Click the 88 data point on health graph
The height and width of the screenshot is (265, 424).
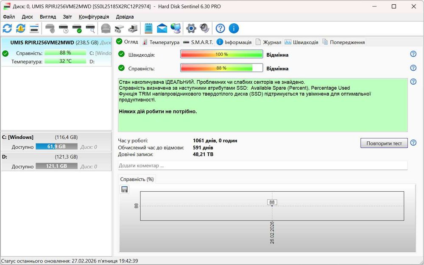pos(272,206)
